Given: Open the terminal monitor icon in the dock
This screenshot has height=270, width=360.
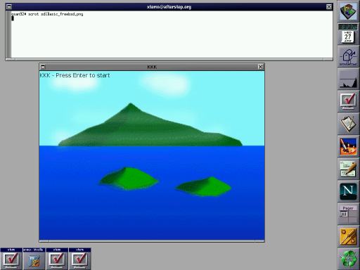Looking at the screenshot, I should pyautogui.click(x=348, y=101).
